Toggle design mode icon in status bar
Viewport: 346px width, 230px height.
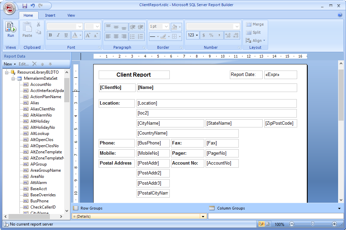(x=262, y=224)
